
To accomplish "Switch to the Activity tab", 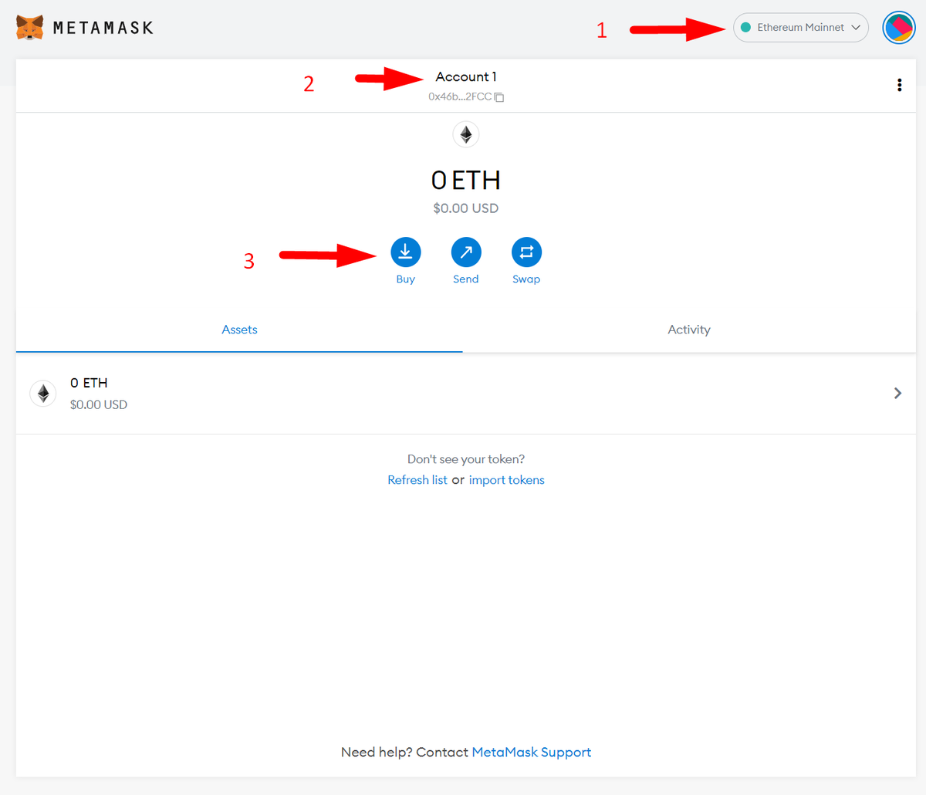I will click(x=689, y=330).
